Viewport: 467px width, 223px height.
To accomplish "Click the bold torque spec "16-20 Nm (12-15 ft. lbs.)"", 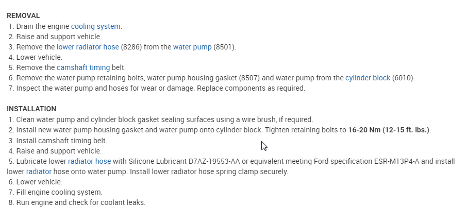I will [x=389, y=130].
